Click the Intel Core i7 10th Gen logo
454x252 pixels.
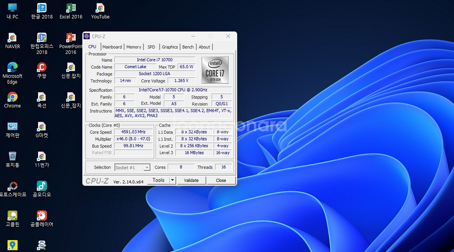pyautogui.click(x=215, y=70)
